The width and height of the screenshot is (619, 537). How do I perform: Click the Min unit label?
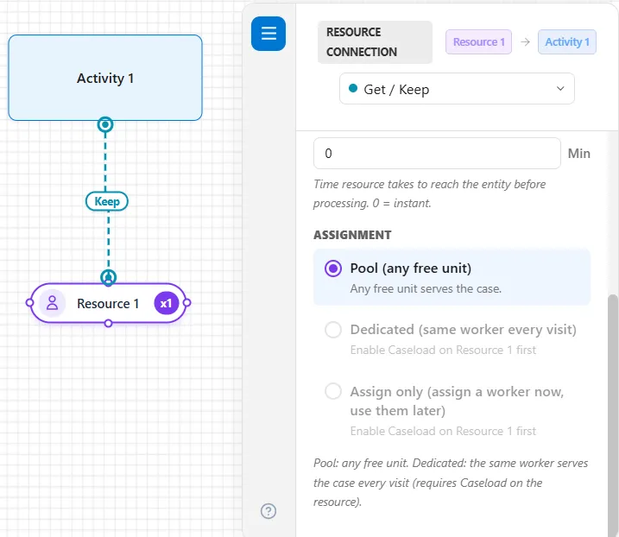(x=578, y=153)
